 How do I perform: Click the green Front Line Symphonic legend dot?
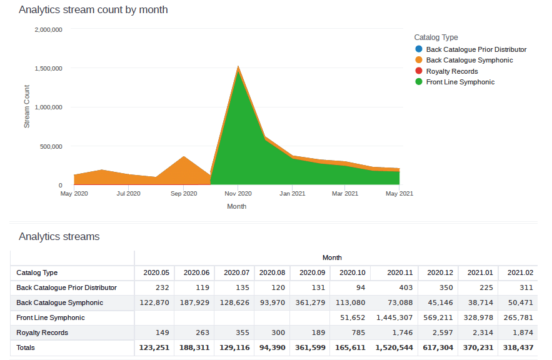pos(419,82)
